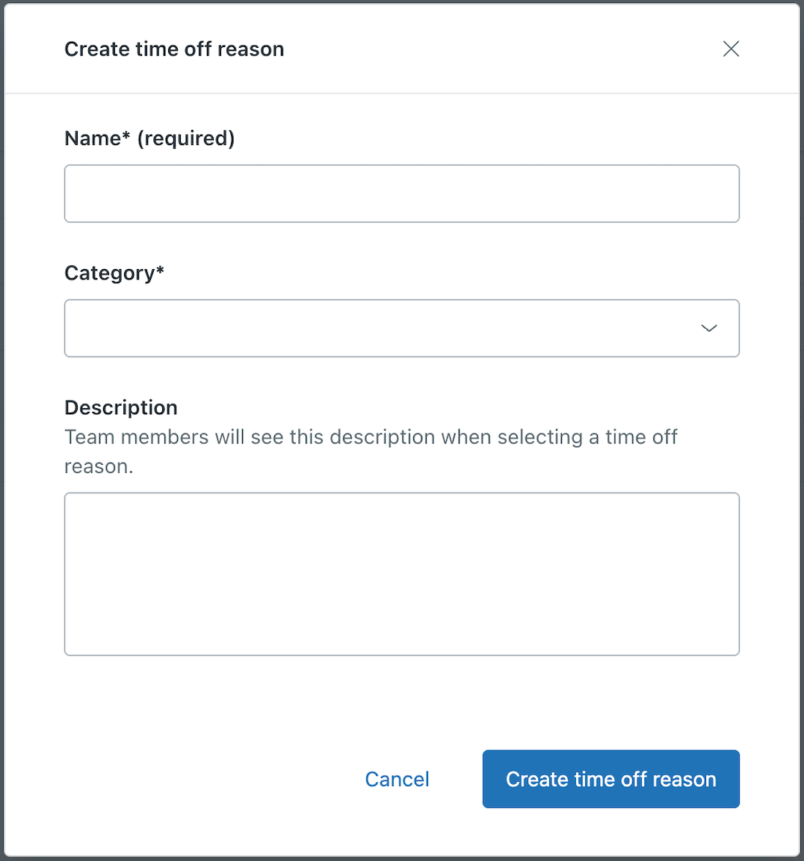Click the Name text input field

(x=401, y=194)
